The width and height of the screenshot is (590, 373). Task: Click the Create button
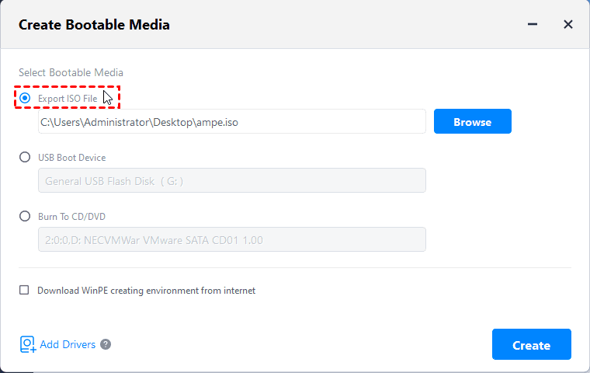coord(531,344)
